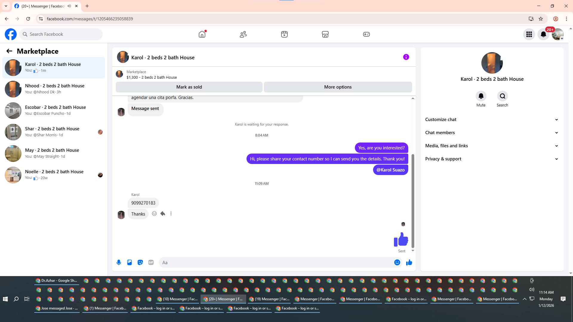Mute the Karol conversation
Image resolution: width=573 pixels, height=322 pixels.
(481, 96)
